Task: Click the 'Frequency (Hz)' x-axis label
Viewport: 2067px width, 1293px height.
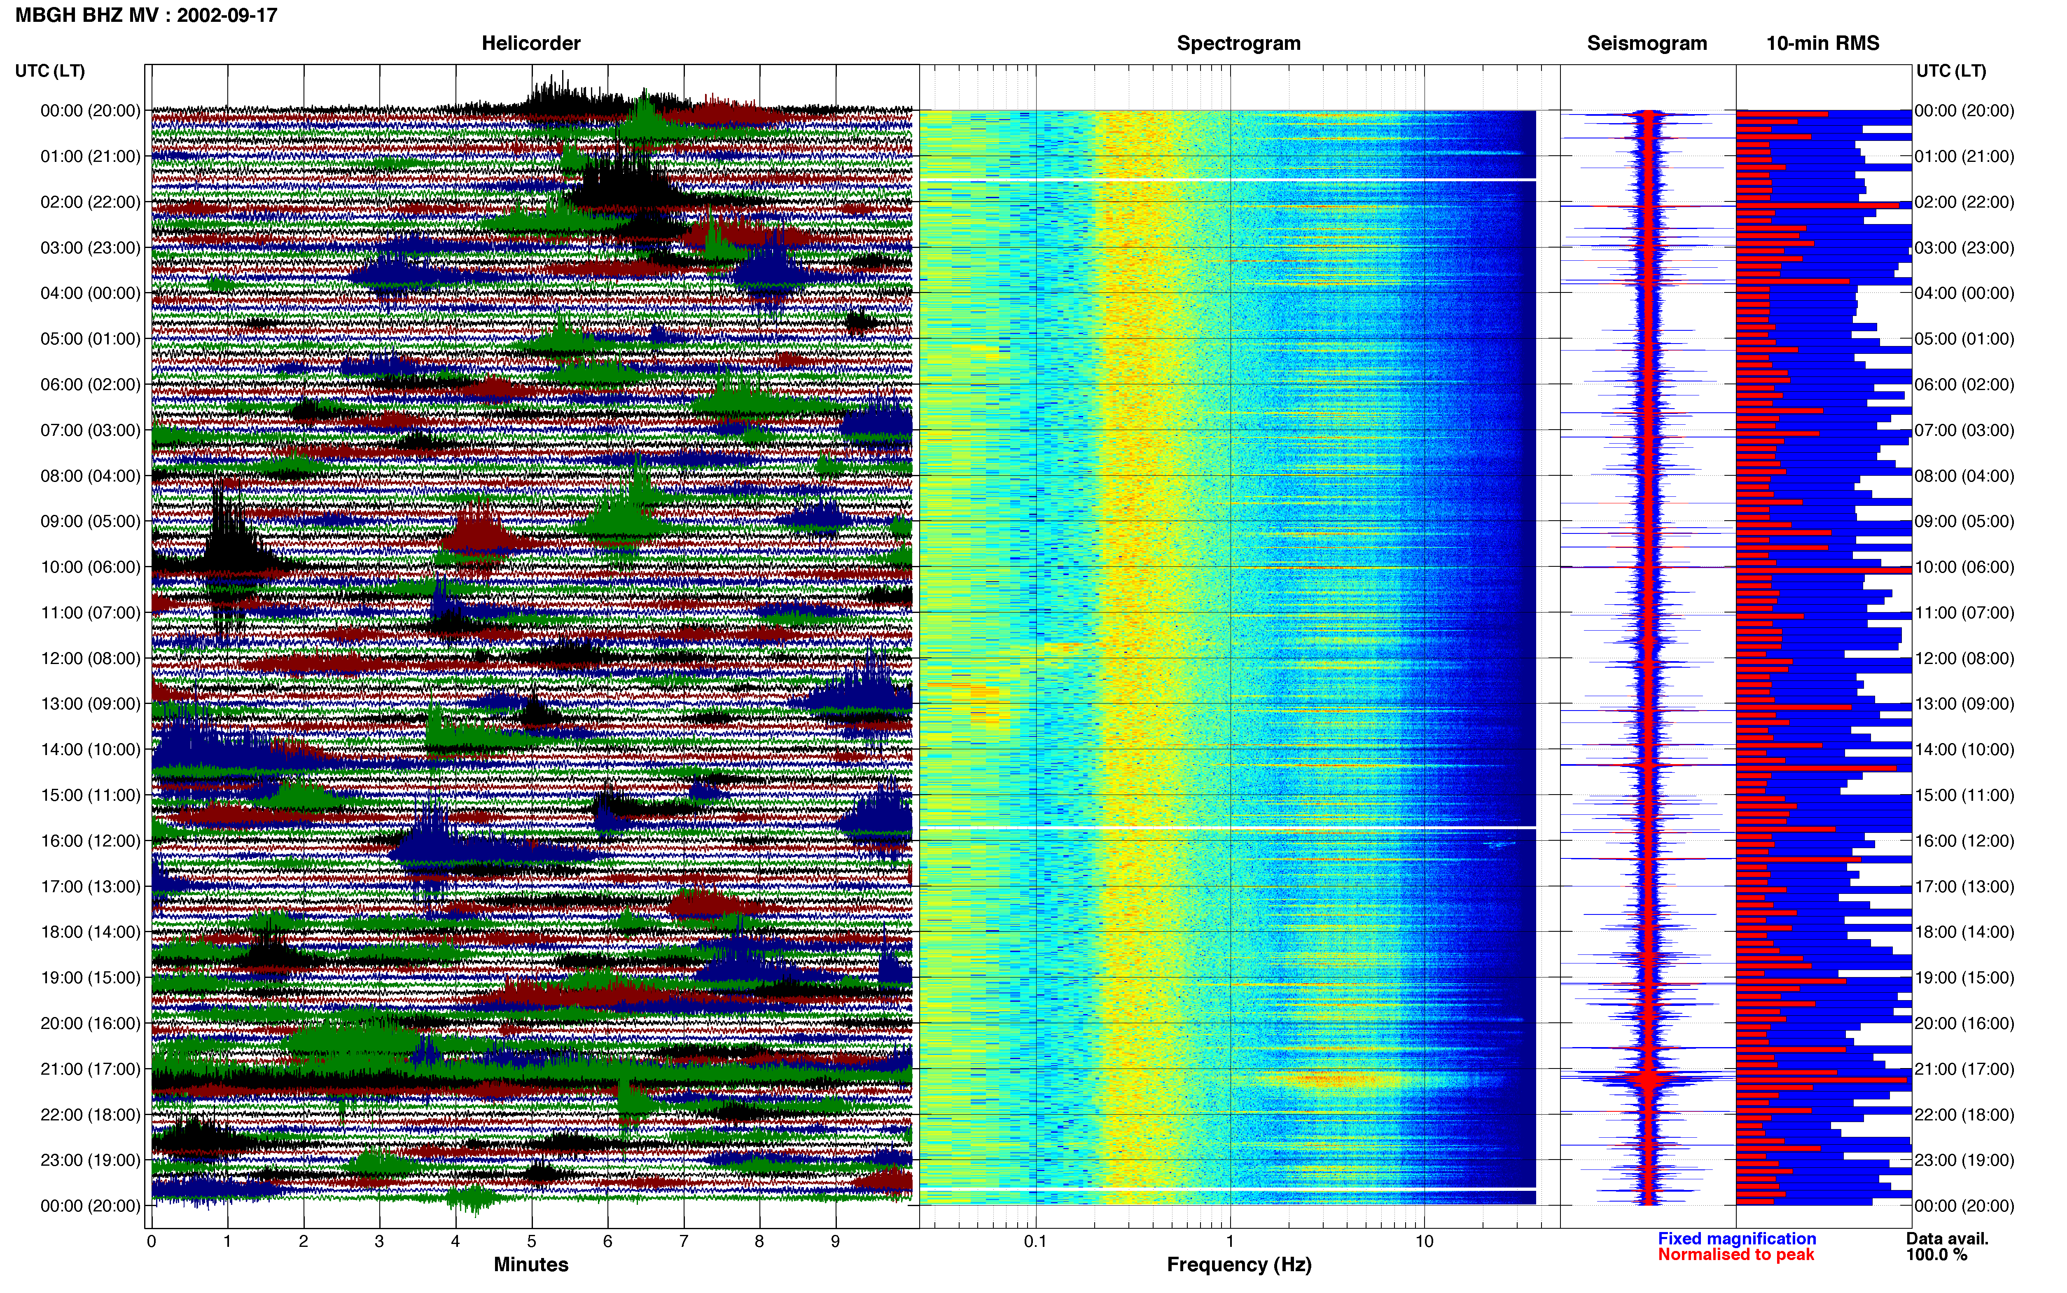Action: pos(1239,1265)
